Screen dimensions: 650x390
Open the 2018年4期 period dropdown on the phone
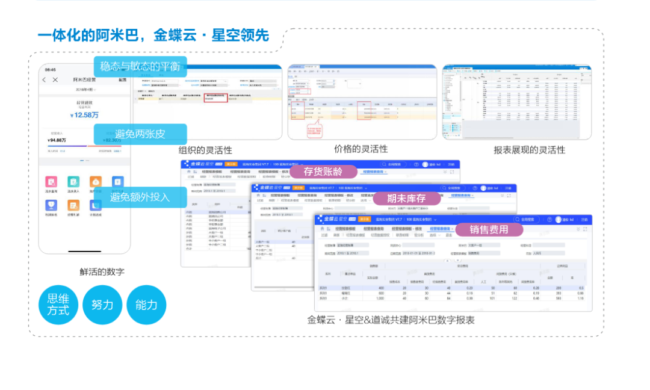click(x=86, y=90)
